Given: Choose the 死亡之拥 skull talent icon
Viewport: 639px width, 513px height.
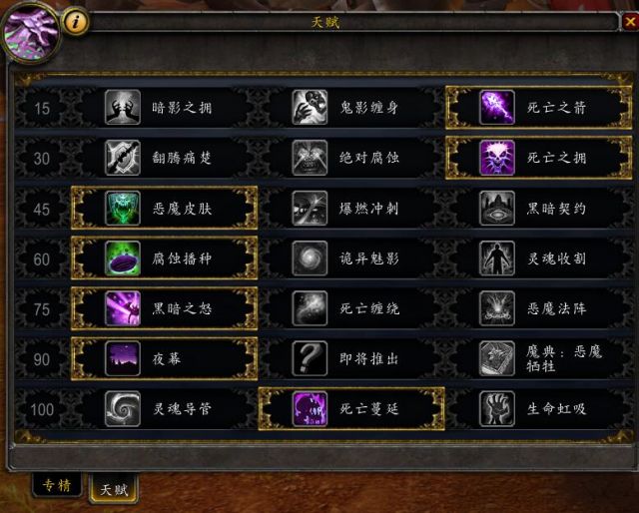Looking at the screenshot, I should pos(497,158).
